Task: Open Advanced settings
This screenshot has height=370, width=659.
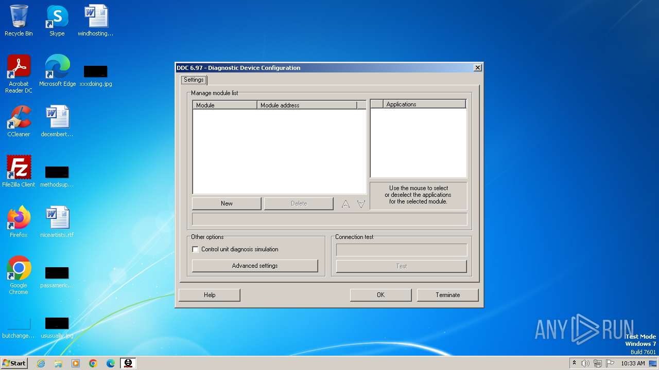Action: coord(255,266)
